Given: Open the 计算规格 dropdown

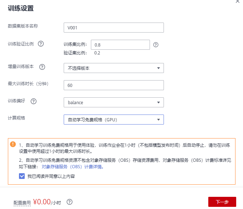Looking at the screenshot, I should [x=113, y=120].
